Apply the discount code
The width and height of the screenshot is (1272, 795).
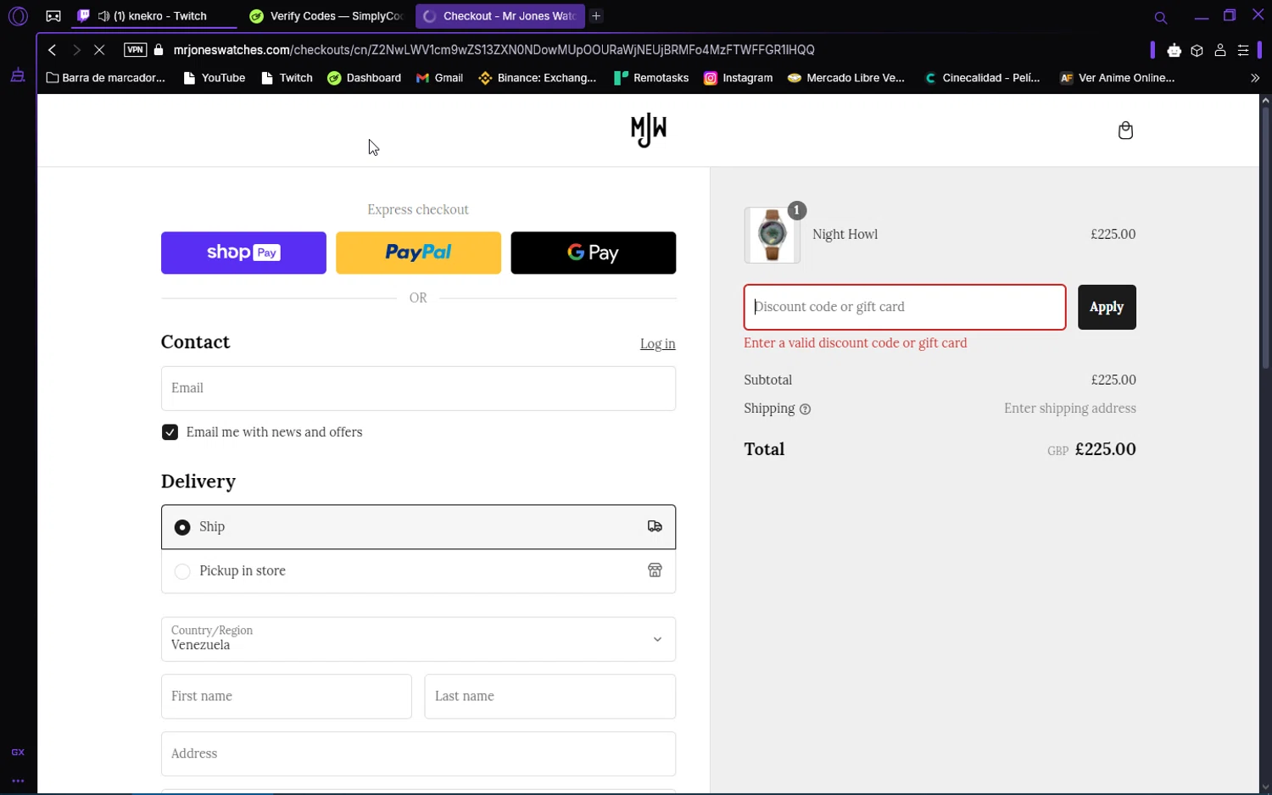tap(1107, 307)
